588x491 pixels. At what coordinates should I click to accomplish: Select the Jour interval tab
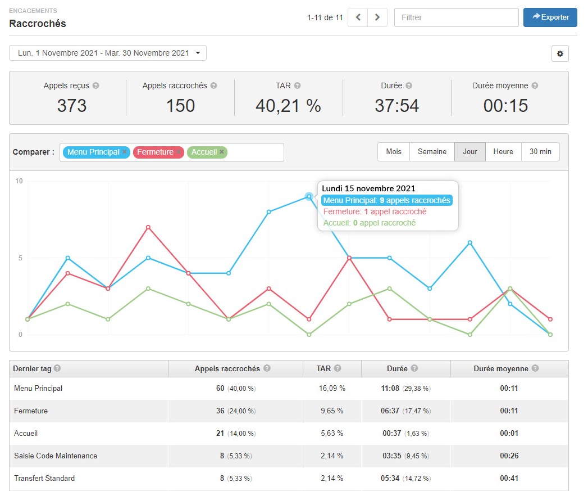[470, 152]
